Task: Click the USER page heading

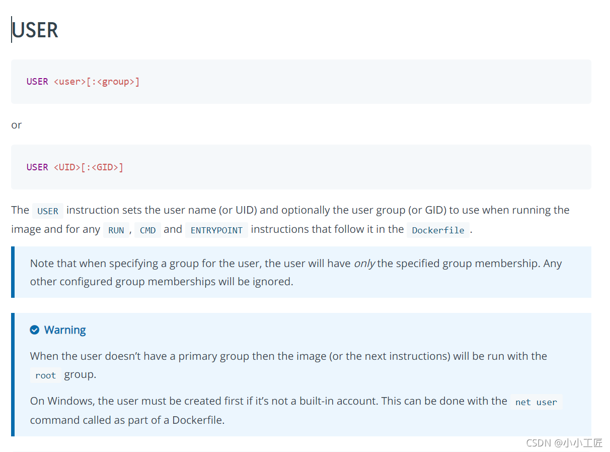Action: [x=35, y=30]
